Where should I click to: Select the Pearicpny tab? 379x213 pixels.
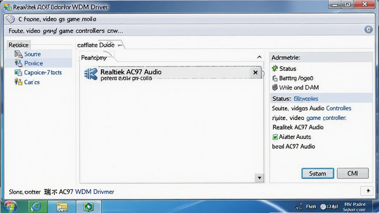click(x=94, y=58)
